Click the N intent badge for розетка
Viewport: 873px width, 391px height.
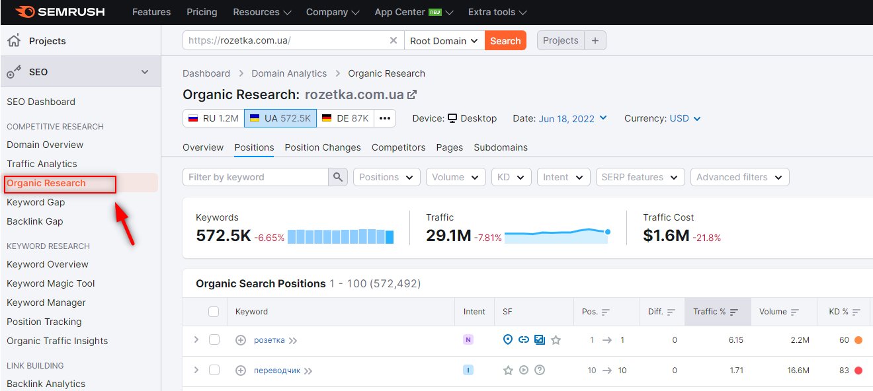[468, 340]
